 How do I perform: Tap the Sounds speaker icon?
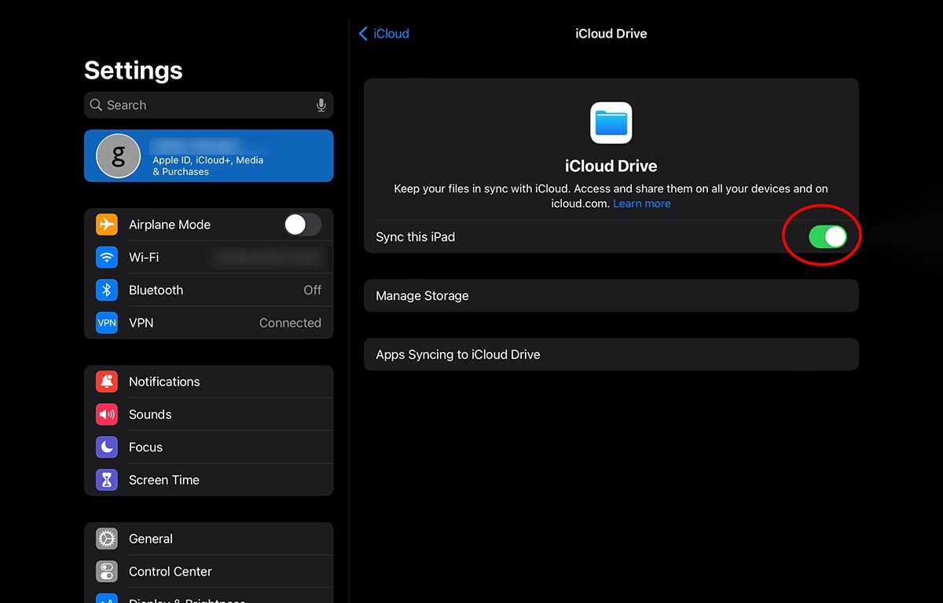[107, 414]
